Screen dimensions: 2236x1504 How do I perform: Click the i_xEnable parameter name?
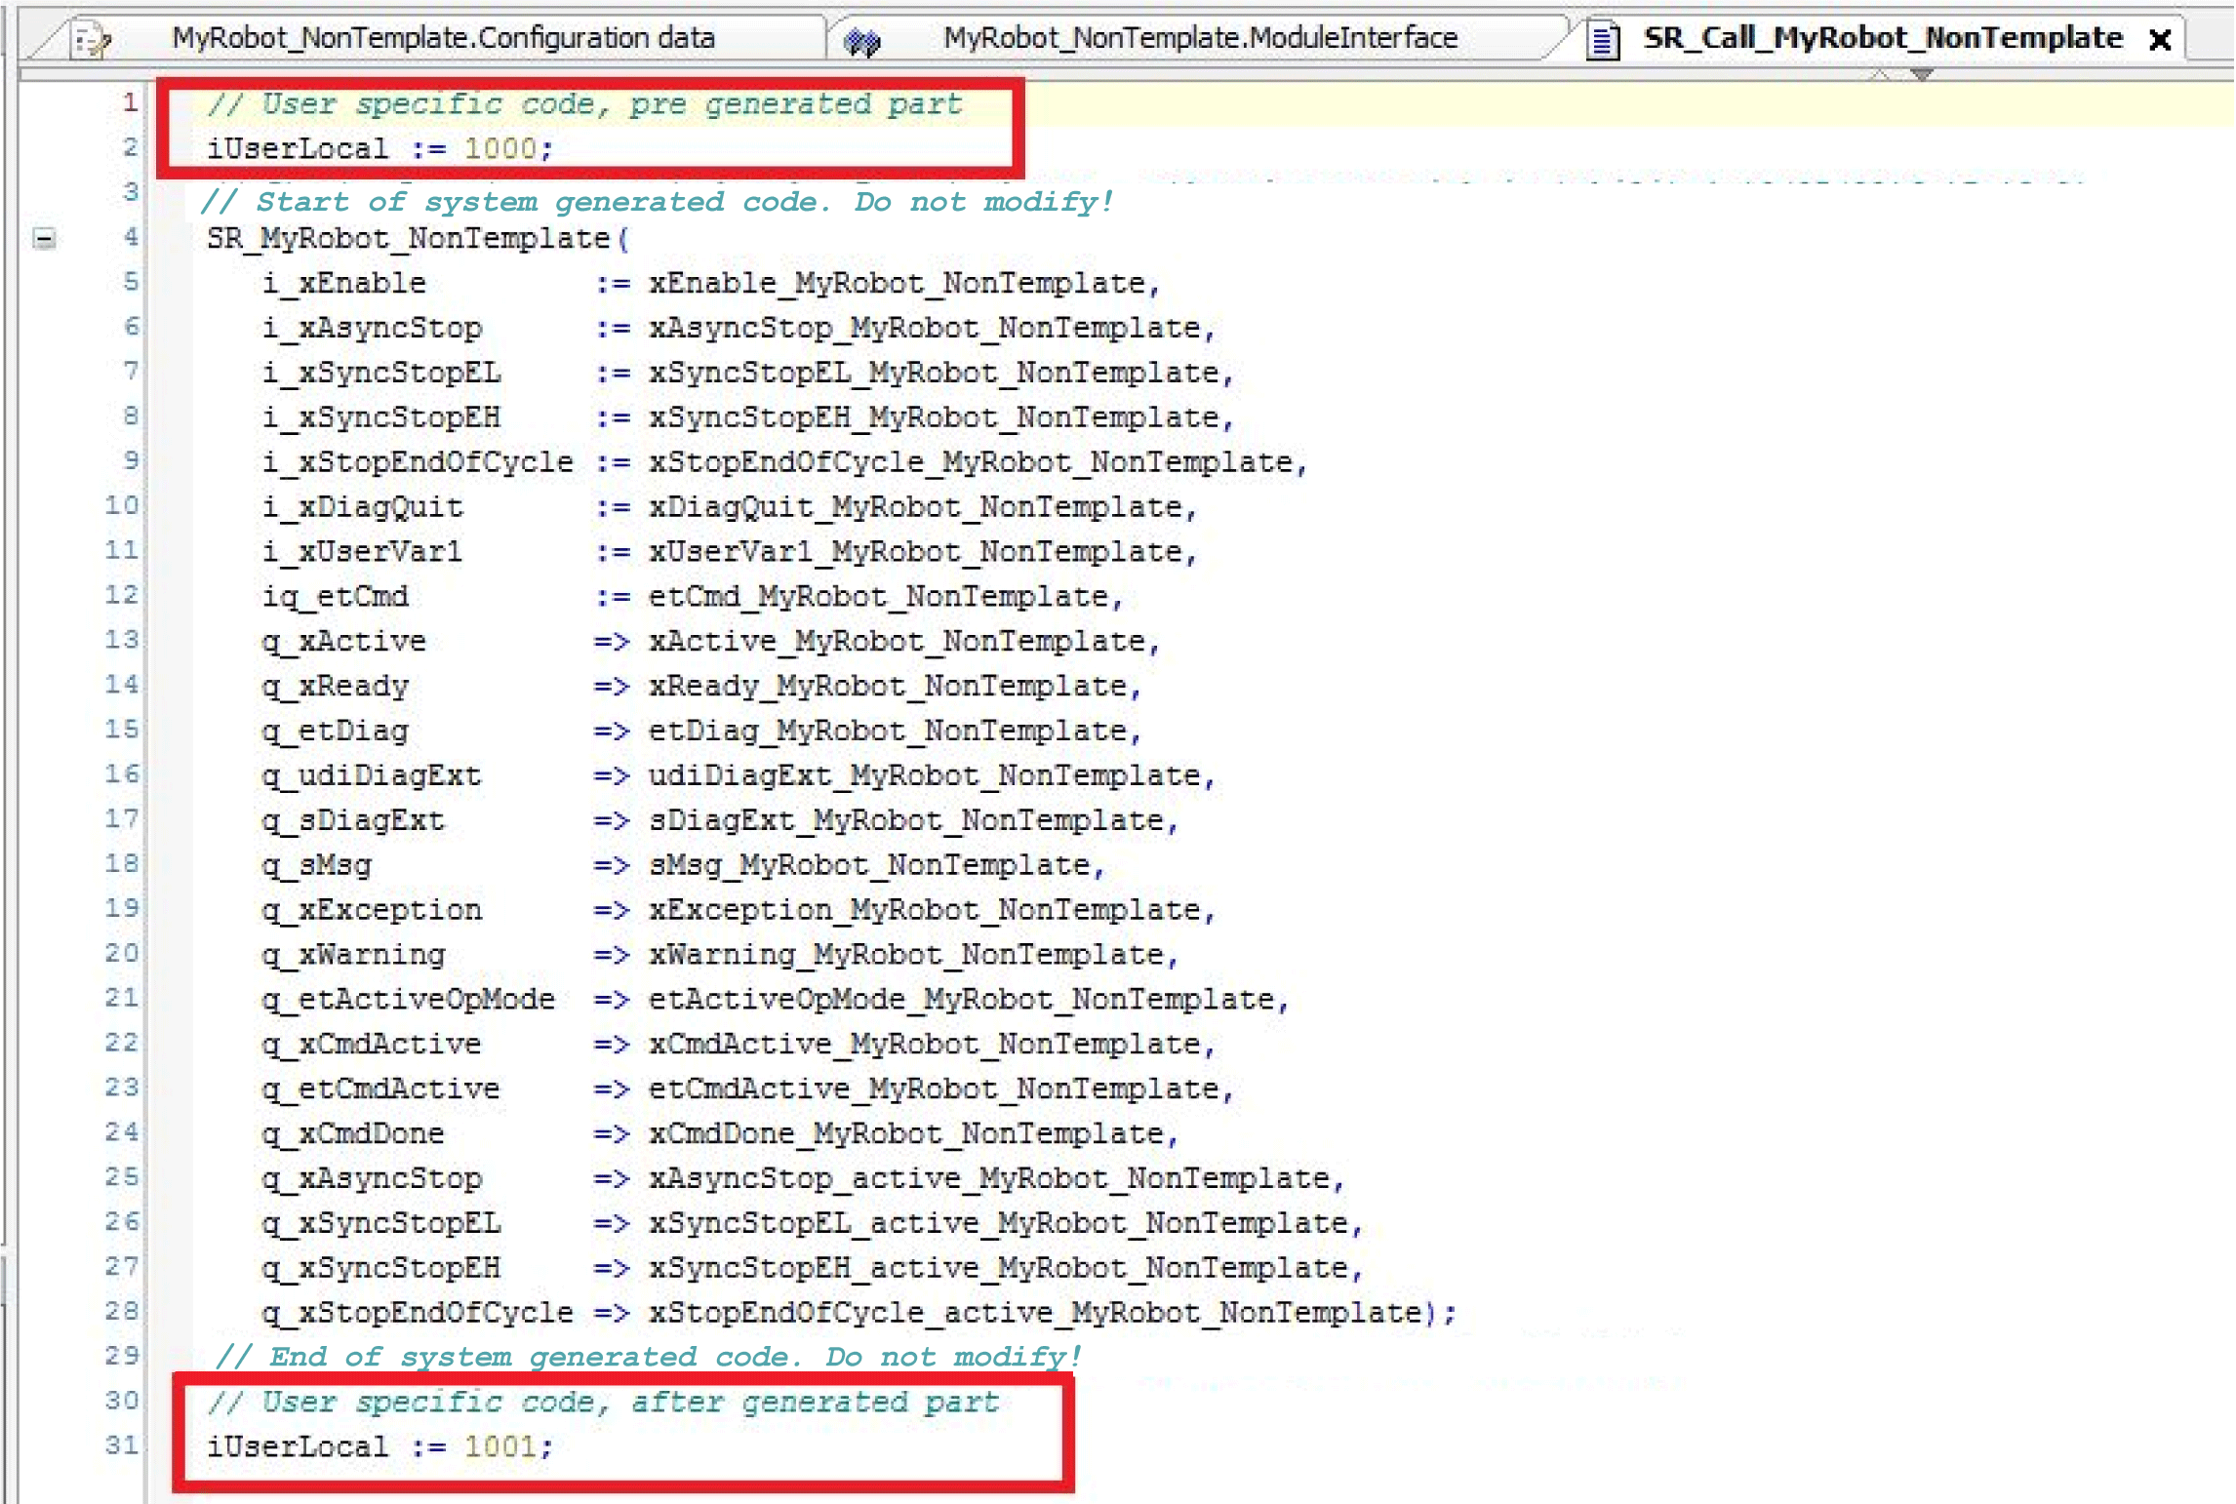343,284
